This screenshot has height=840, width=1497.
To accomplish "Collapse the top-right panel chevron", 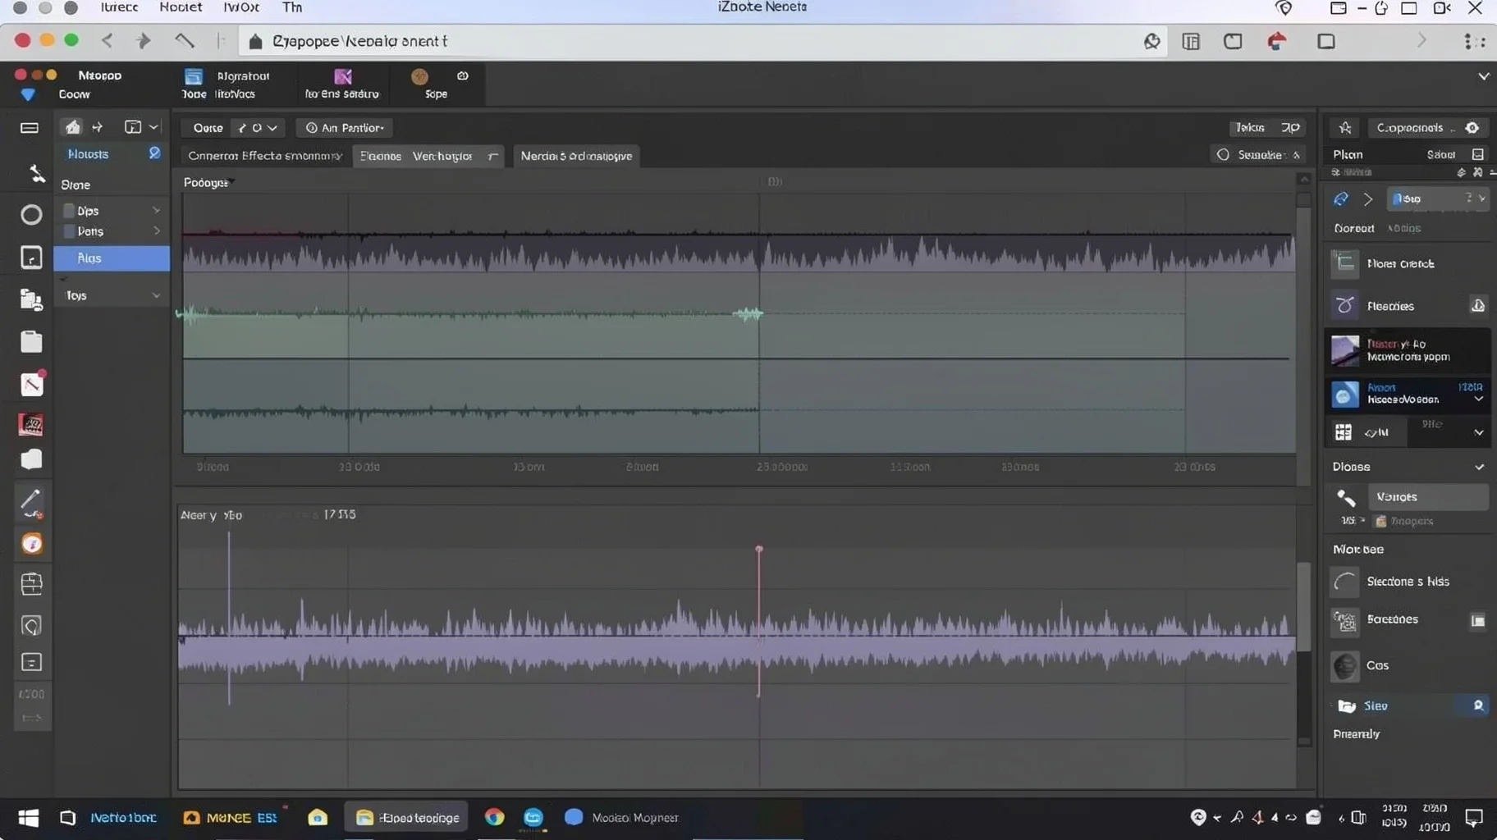I will (x=1483, y=76).
